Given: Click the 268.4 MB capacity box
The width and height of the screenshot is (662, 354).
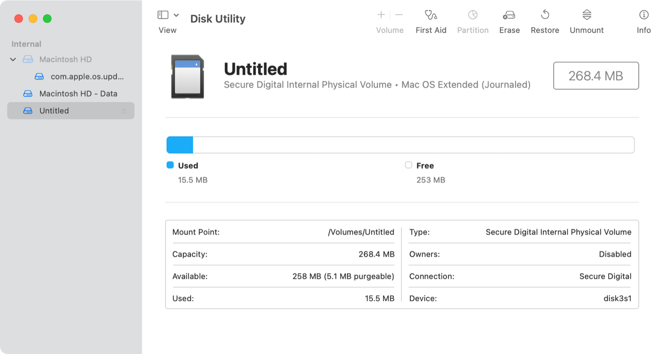Looking at the screenshot, I should (x=596, y=76).
